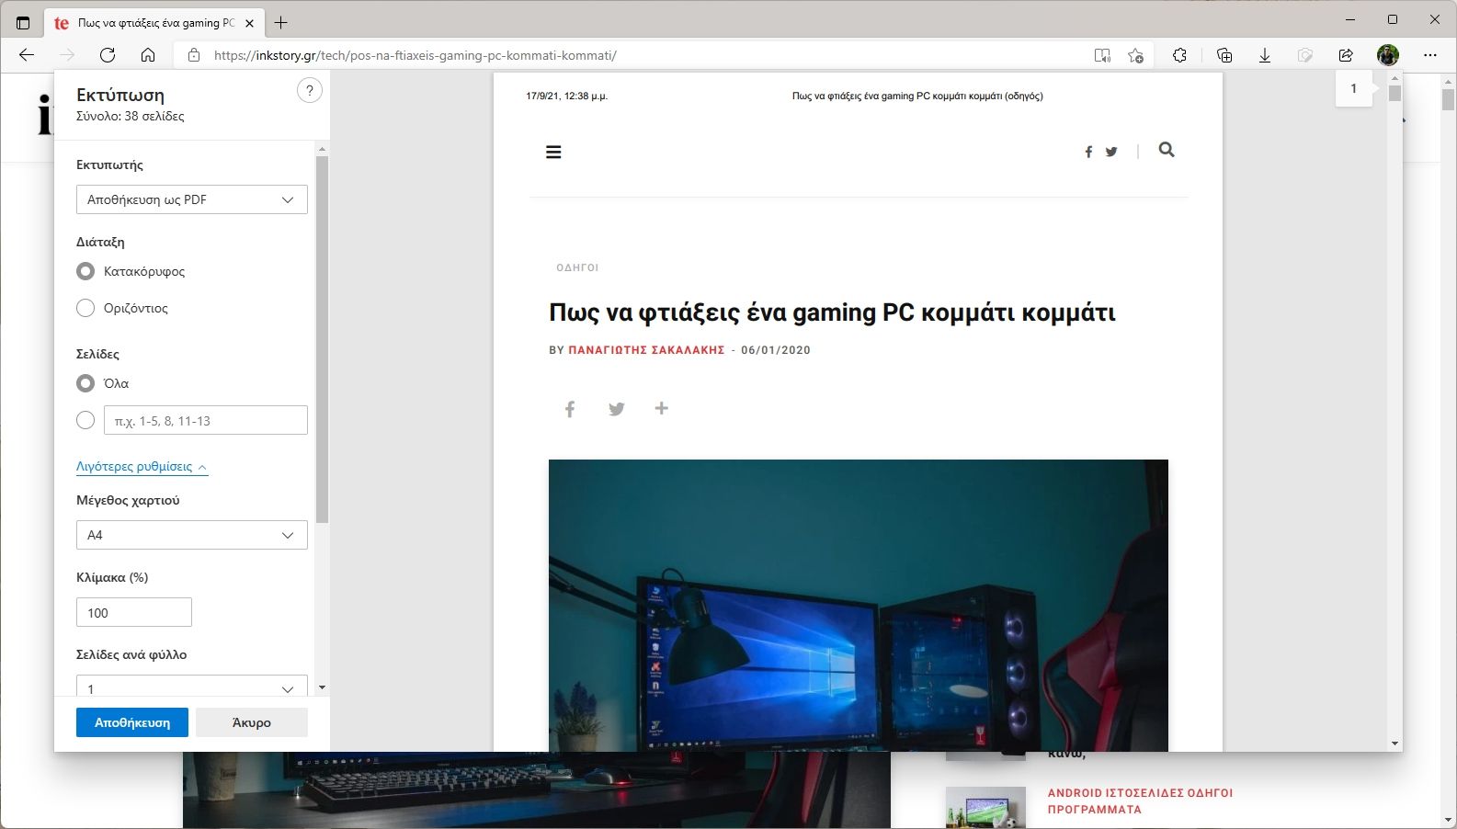View site information lock icon
Image resolution: width=1457 pixels, height=829 pixels.
click(194, 55)
